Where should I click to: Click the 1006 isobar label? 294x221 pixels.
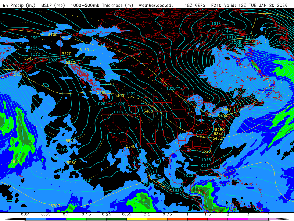(x=236, y=42)
